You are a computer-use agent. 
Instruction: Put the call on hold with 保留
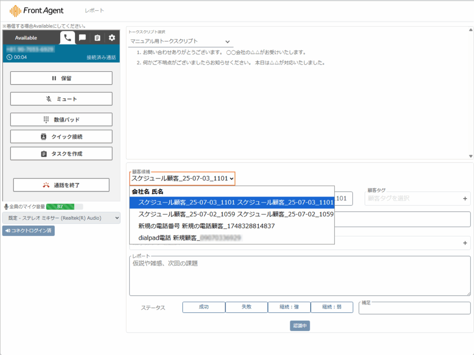tap(61, 78)
